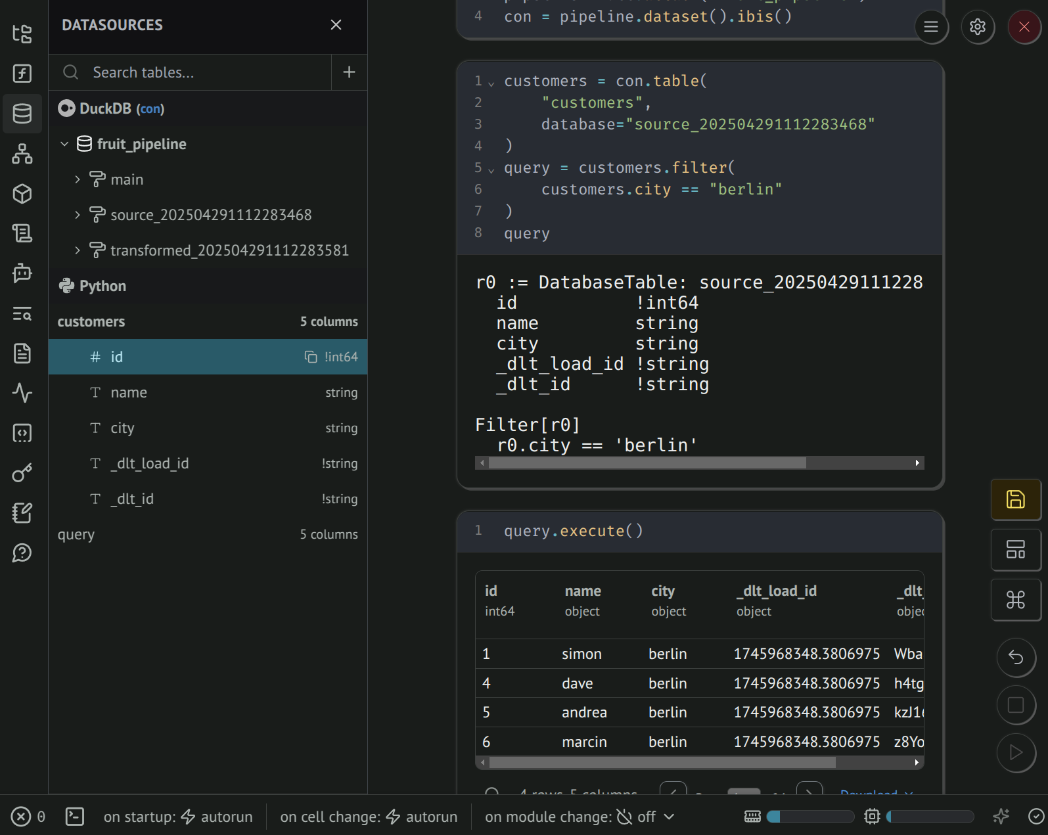Toggle the app view layout button
This screenshot has height=835, width=1048.
coord(1015,550)
